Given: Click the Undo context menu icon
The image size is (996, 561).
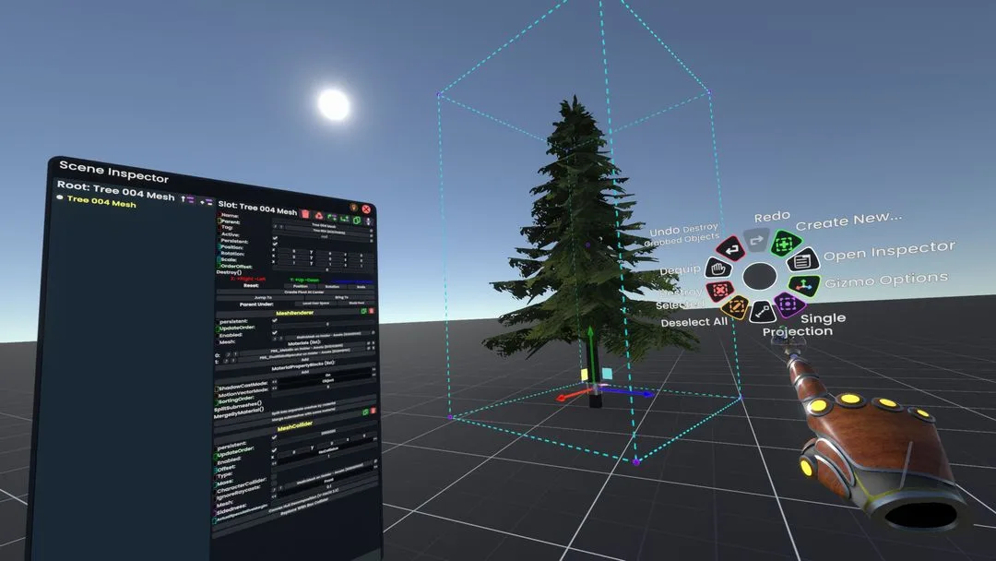Looking at the screenshot, I should pos(730,249).
